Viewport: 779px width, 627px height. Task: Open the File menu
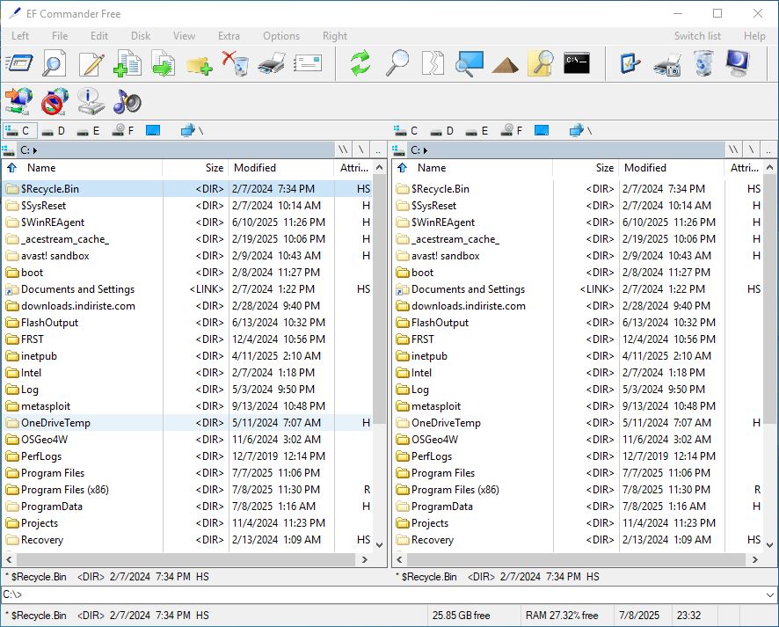click(x=60, y=36)
